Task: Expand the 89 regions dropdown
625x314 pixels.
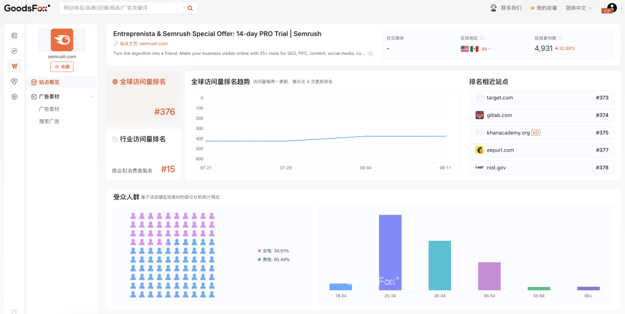Action: tap(486, 49)
